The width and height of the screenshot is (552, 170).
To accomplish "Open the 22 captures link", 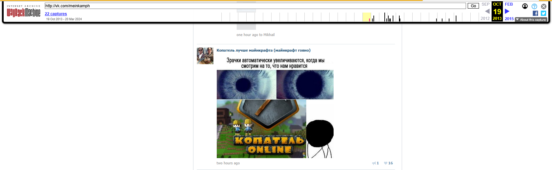I will coord(56,14).
